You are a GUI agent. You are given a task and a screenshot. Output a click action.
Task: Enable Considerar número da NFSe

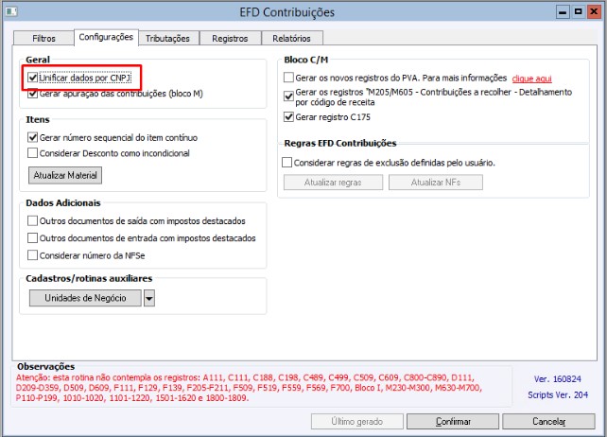[32, 255]
